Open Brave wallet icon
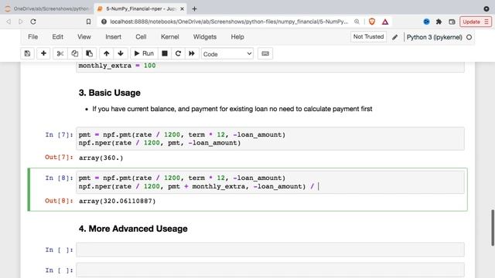Viewport: 495px width, 278px height. click(x=452, y=22)
